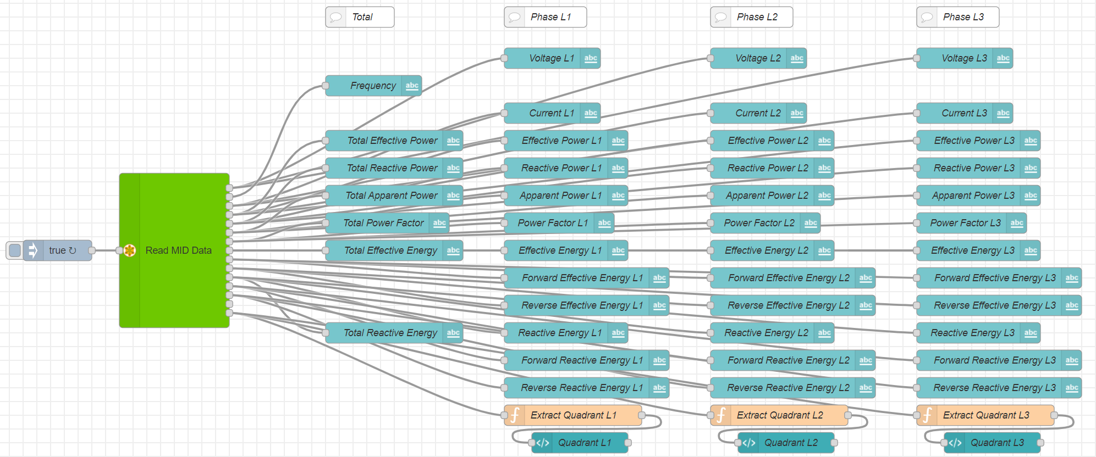This screenshot has width=1096, height=457.
Task: Select the Forward Reactive Energy L2 node
Action: pyautogui.click(x=793, y=360)
